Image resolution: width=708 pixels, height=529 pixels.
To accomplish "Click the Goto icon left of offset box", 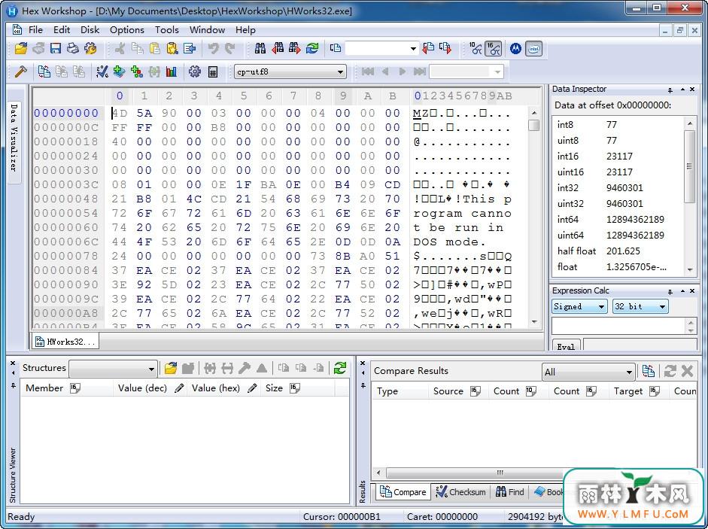I will tap(336, 48).
